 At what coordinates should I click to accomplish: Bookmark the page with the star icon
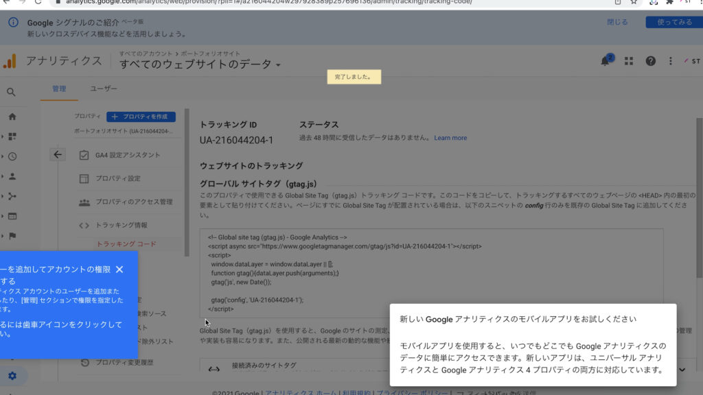[x=634, y=2]
